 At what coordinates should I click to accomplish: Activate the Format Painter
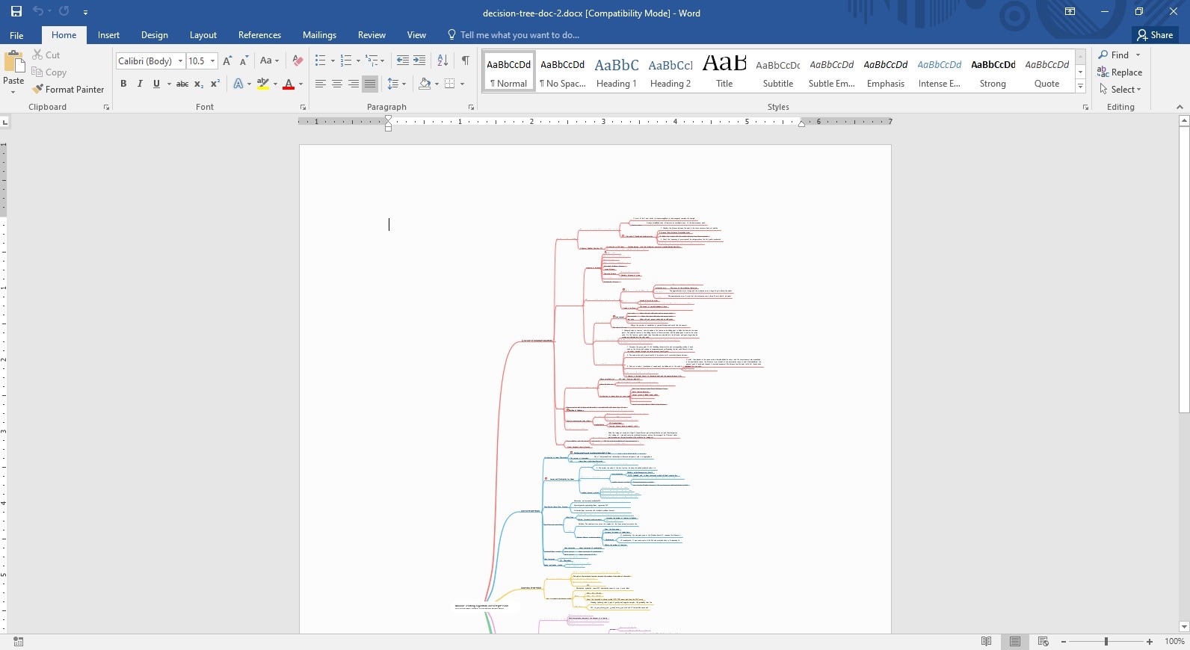pos(68,89)
